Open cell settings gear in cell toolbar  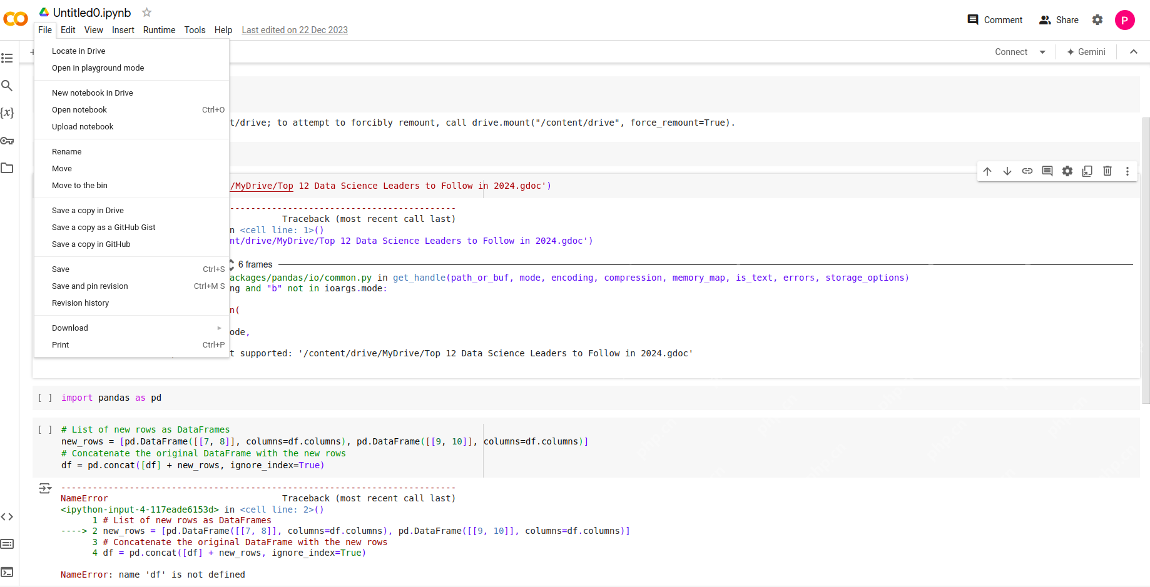click(1067, 171)
